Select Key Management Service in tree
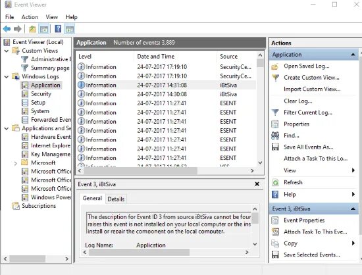The image size is (362, 275). [51, 155]
